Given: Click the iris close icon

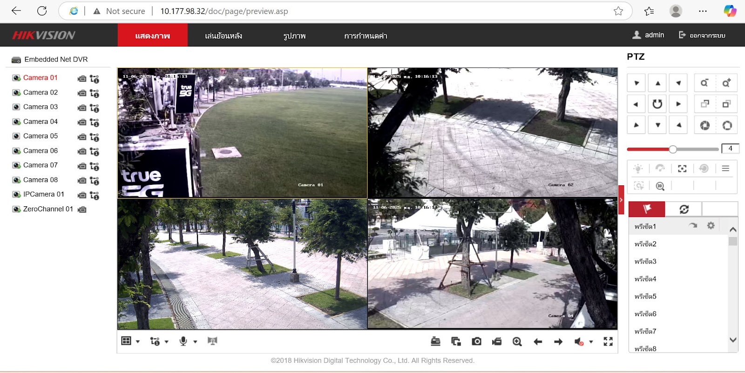Looking at the screenshot, I should click(704, 125).
